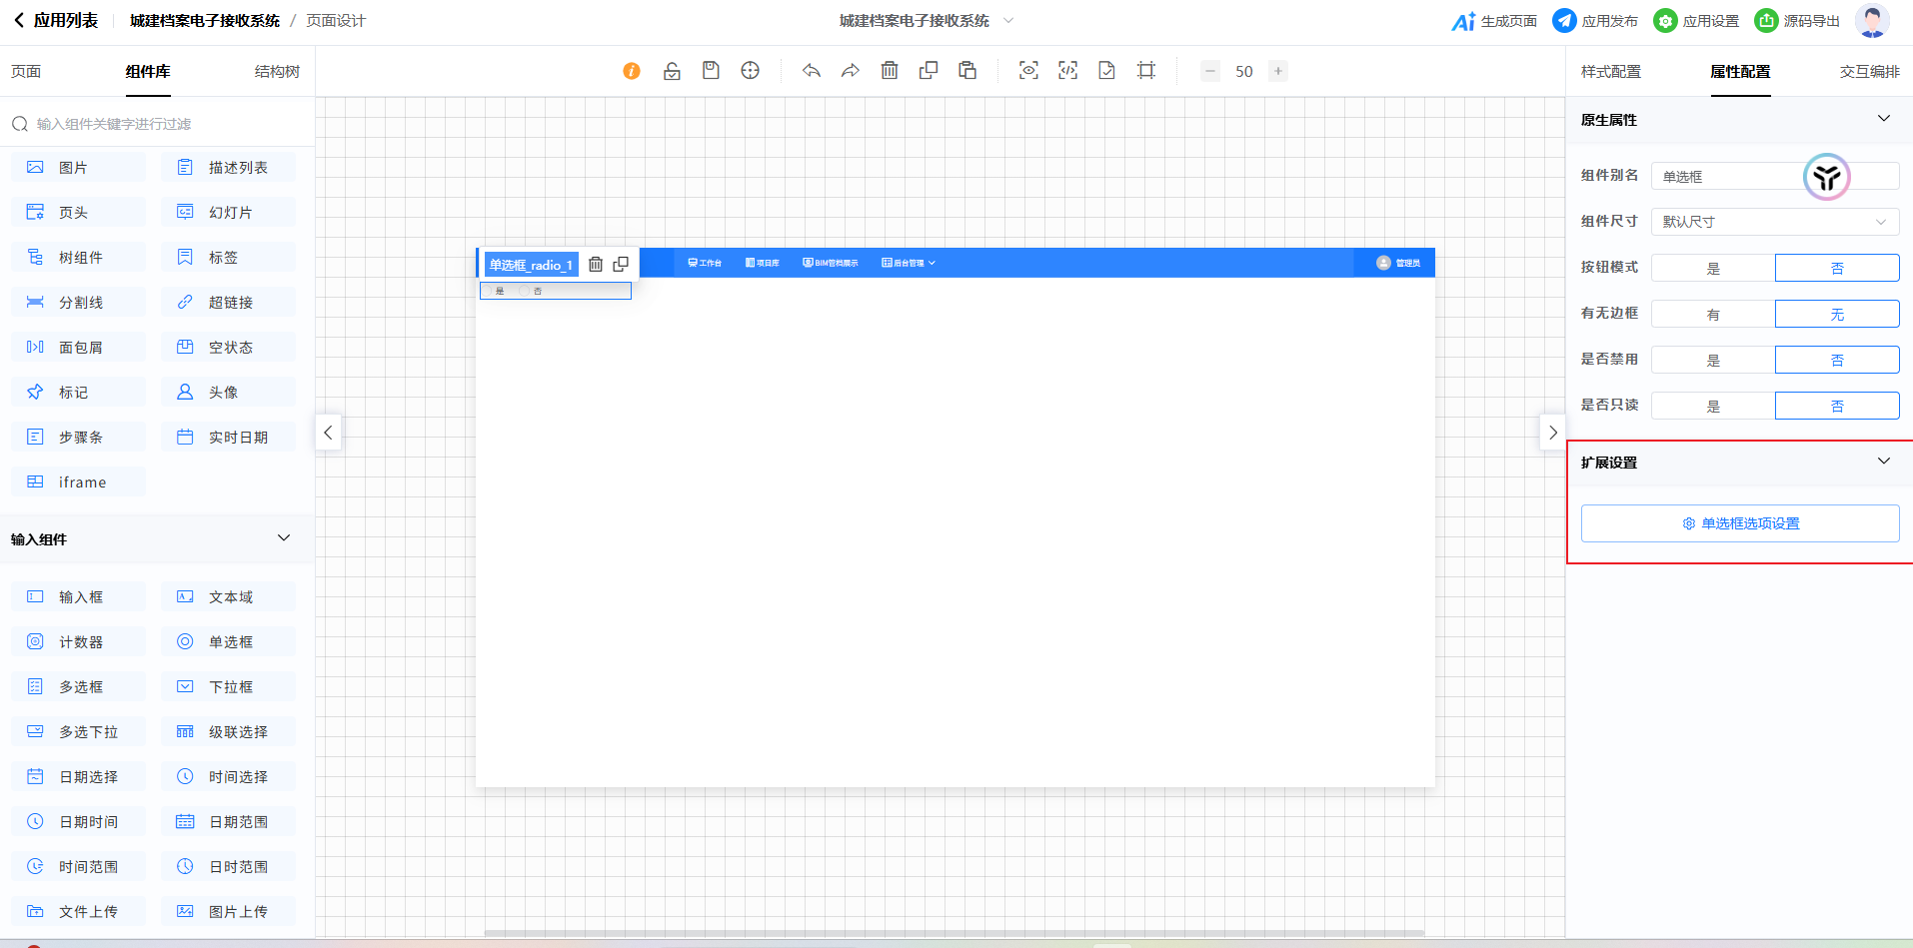
Task: Open the code view icon in toolbar
Action: [x=1067, y=71]
